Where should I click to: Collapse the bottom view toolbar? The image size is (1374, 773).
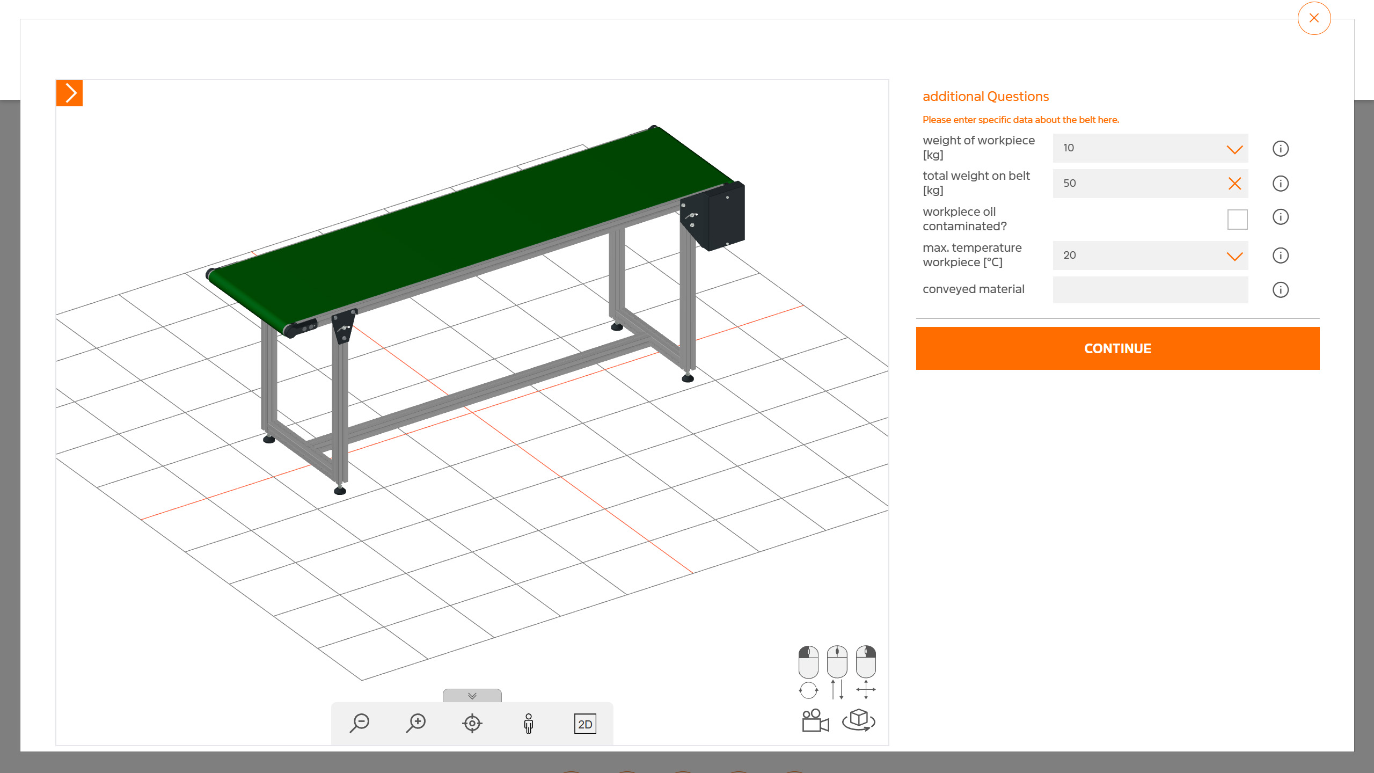472,696
